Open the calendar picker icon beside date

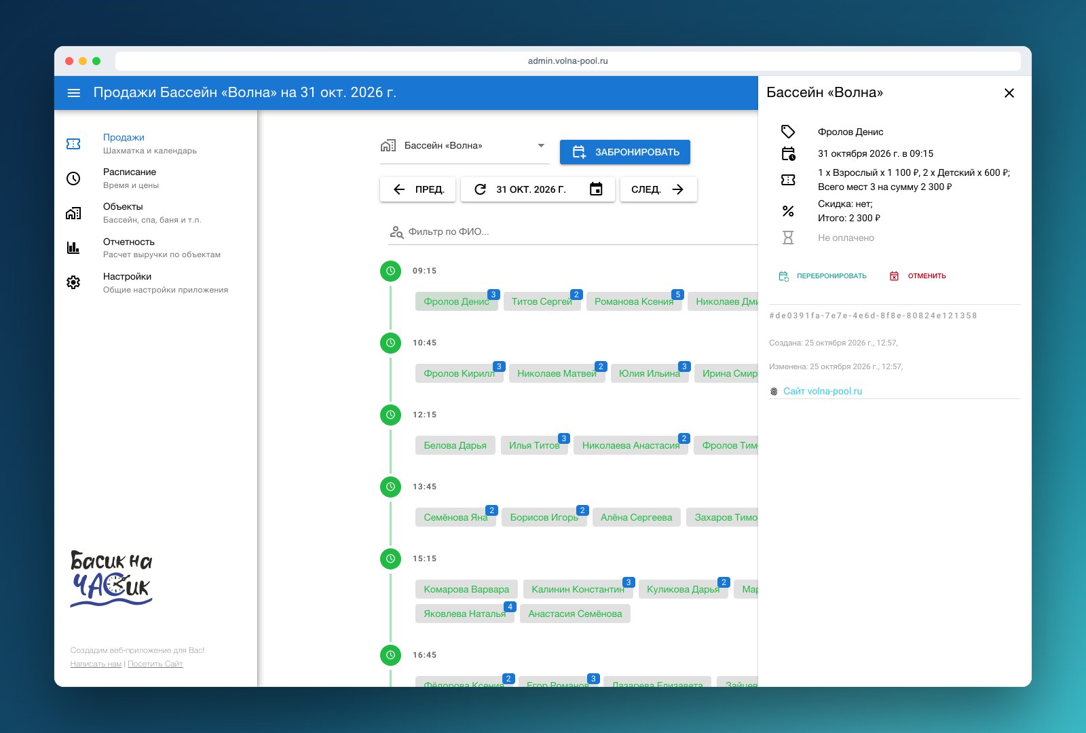coord(596,189)
